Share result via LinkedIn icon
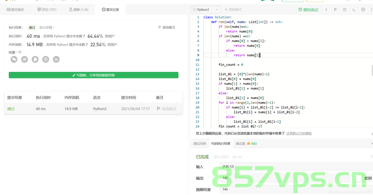Viewport: 373px width, 195px height. point(56,59)
